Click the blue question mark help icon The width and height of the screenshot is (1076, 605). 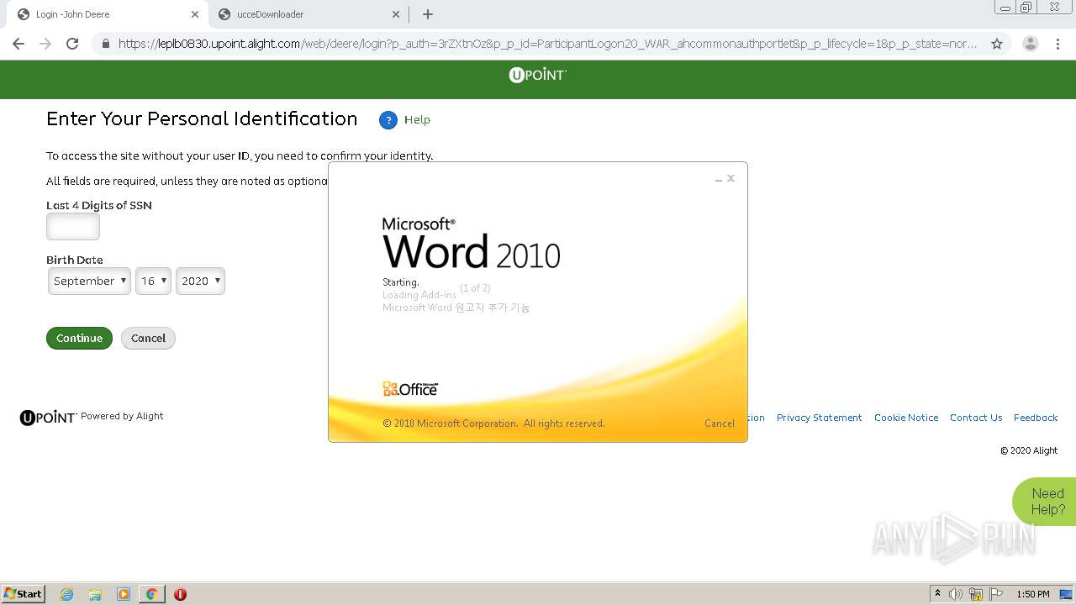click(388, 120)
